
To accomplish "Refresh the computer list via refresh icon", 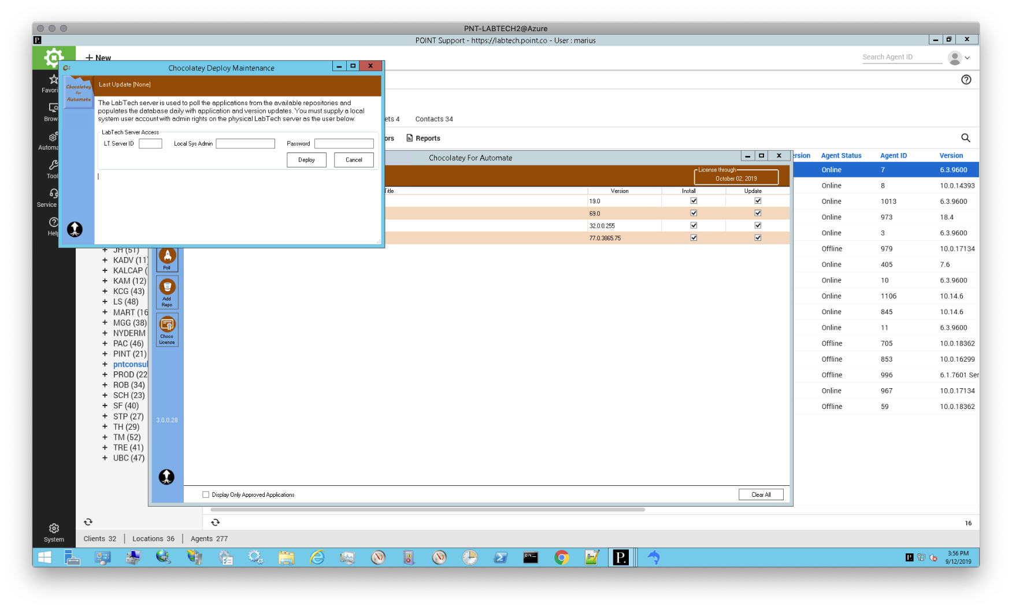I will [x=215, y=522].
